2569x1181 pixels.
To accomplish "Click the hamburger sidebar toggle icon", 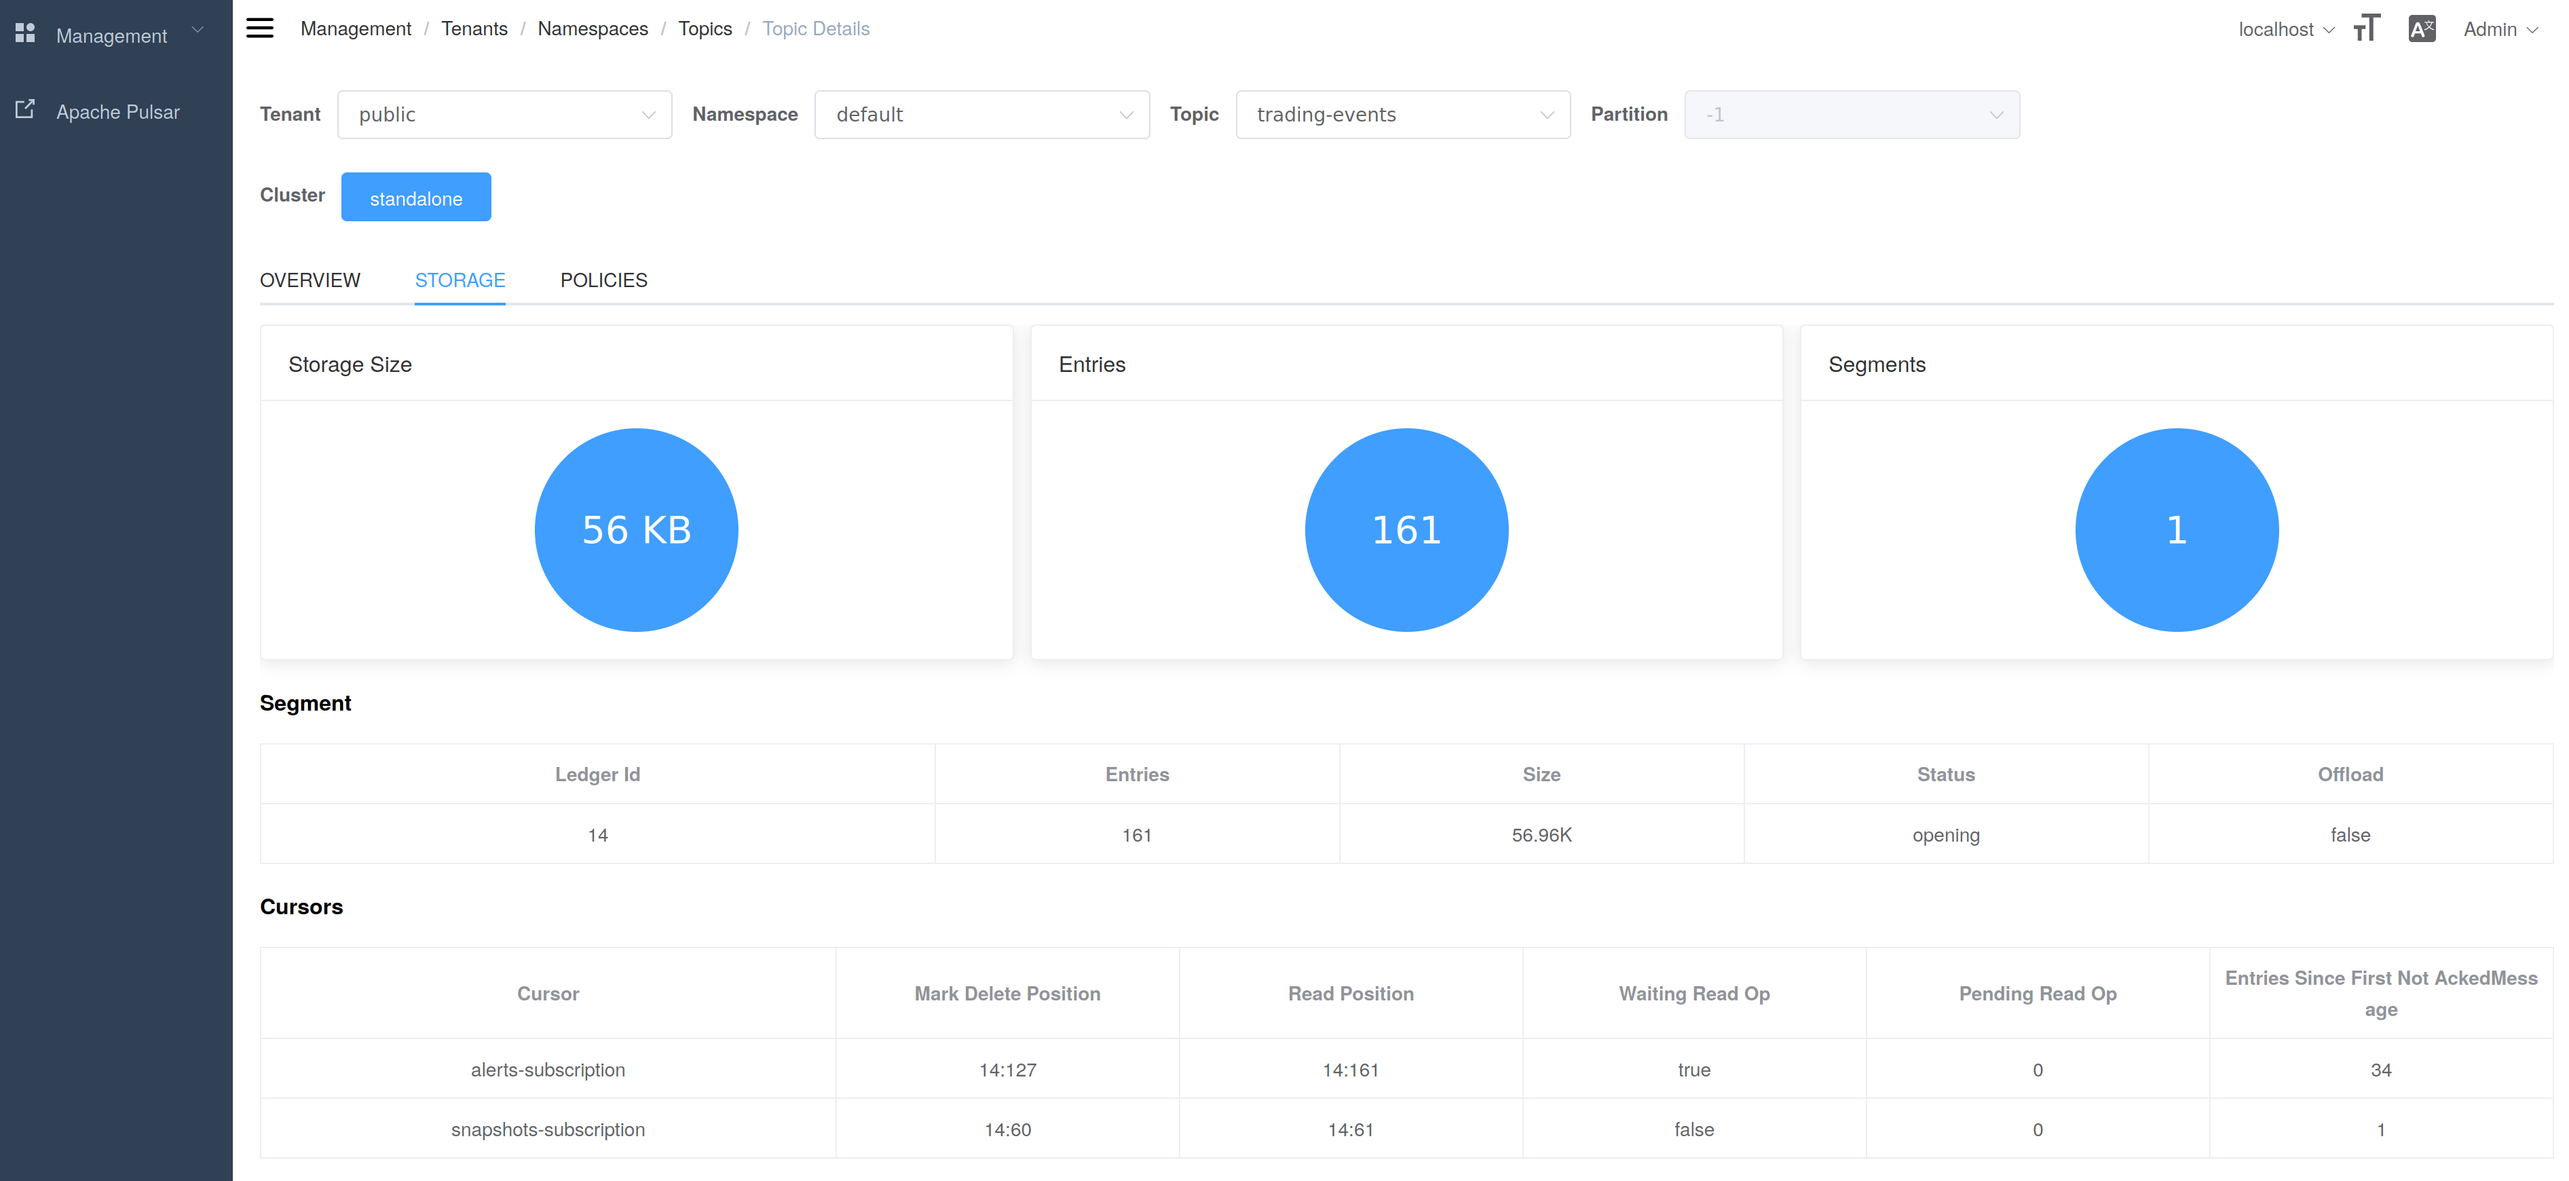I will pyautogui.click(x=259, y=28).
